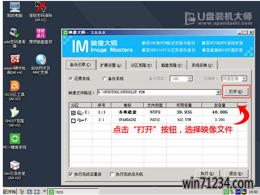The image size is (260, 195).
Task: Switch to the 分区克隆 tab
Action: pos(141,65)
